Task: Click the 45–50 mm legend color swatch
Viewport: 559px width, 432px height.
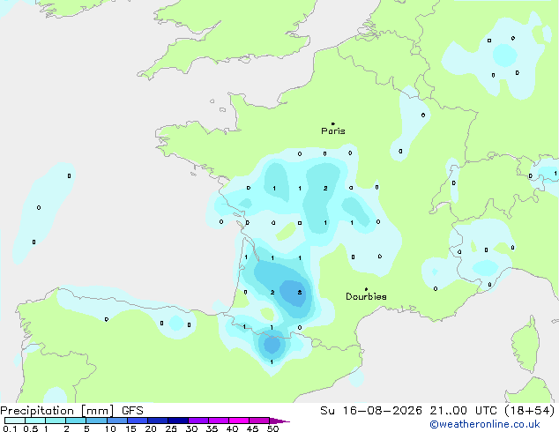Action: click(259, 421)
